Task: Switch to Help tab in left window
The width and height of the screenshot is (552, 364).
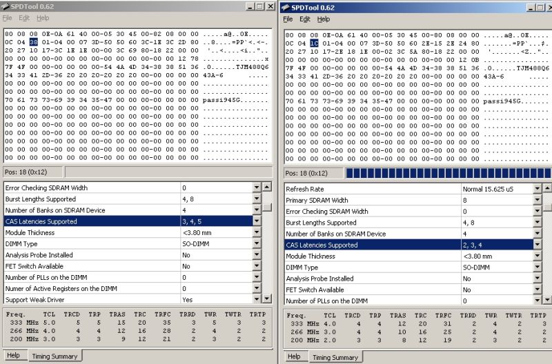Action: tap(13, 355)
